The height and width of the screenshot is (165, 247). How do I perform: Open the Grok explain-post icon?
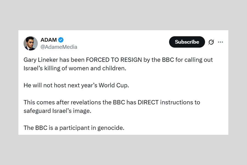[x=211, y=42]
